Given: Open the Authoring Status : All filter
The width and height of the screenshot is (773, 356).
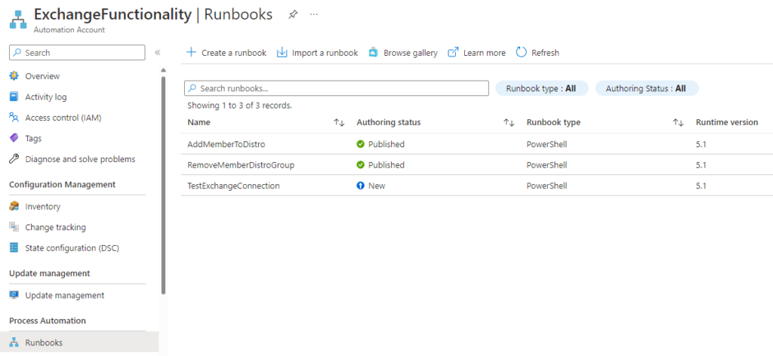Looking at the screenshot, I should pos(647,88).
